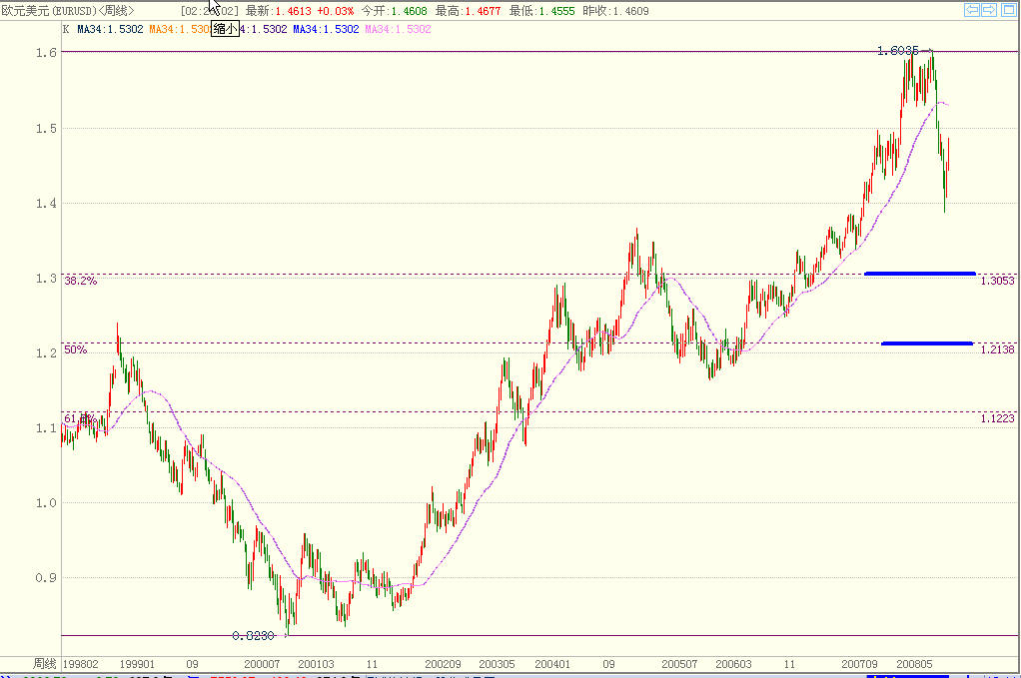Click the 1.5 price axis label

pos(46,129)
